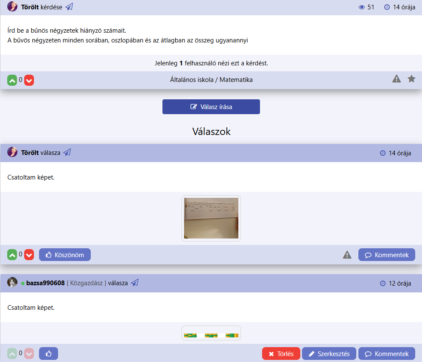This screenshot has height=362, width=422.
Task: Upvote Törölt's answer
Action: [12, 255]
